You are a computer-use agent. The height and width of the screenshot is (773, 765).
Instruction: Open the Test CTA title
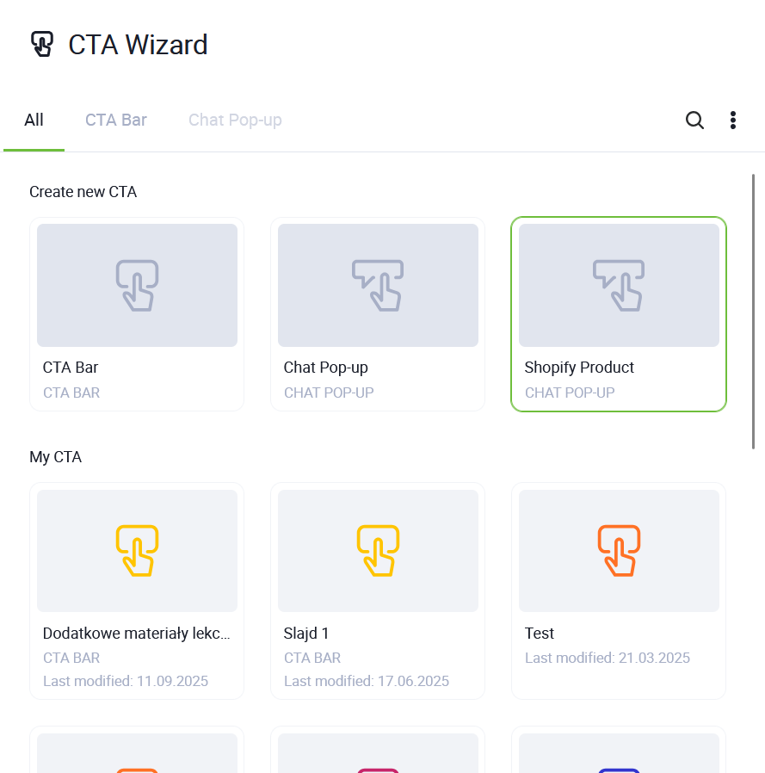pyautogui.click(x=540, y=634)
